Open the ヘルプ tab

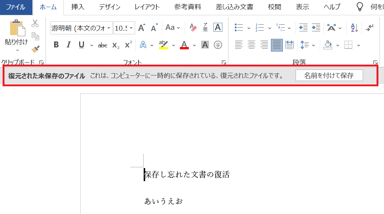click(x=332, y=7)
